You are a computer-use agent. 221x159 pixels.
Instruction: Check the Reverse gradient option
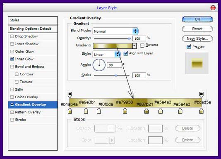(142, 45)
